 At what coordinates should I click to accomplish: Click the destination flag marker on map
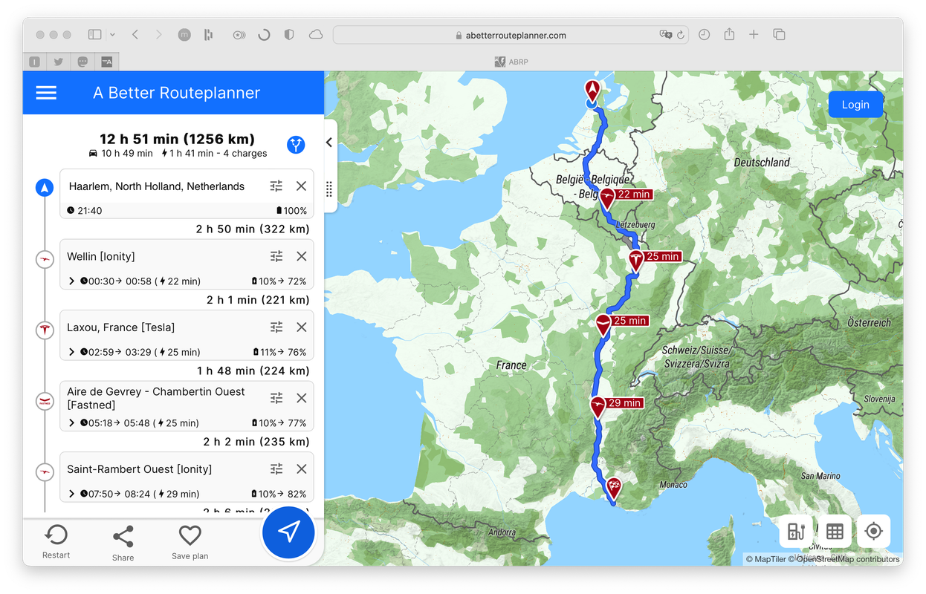(614, 488)
